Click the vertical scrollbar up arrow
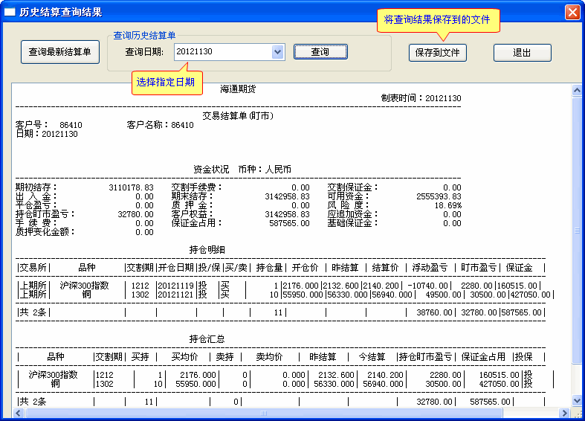Image resolution: width=585 pixels, height=421 pixels. click(576, 91)
